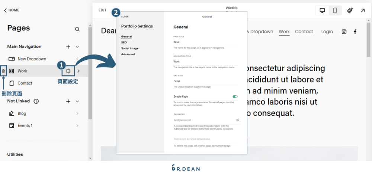
Task: Collapse the Not Linked section chevron
Action: pos(77,101)
